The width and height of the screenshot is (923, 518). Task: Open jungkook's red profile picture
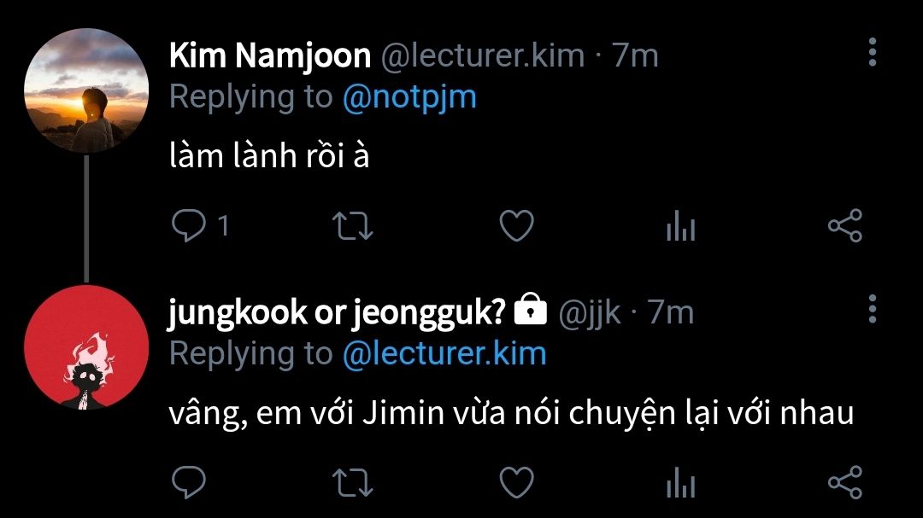click(x=85, y=347)
